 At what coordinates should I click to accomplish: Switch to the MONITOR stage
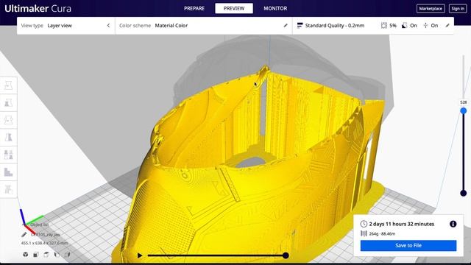point(275,8)
